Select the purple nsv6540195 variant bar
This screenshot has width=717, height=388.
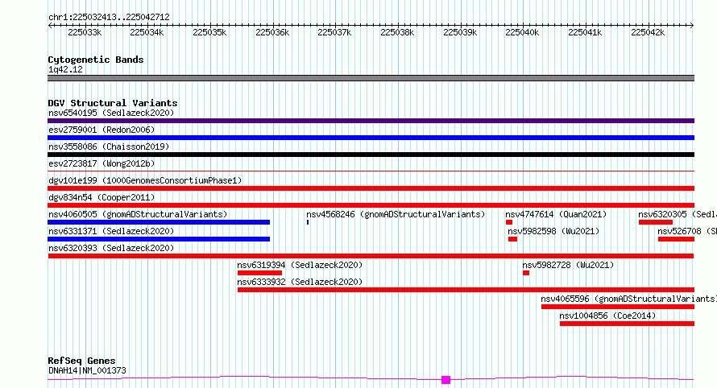(371, 121)
